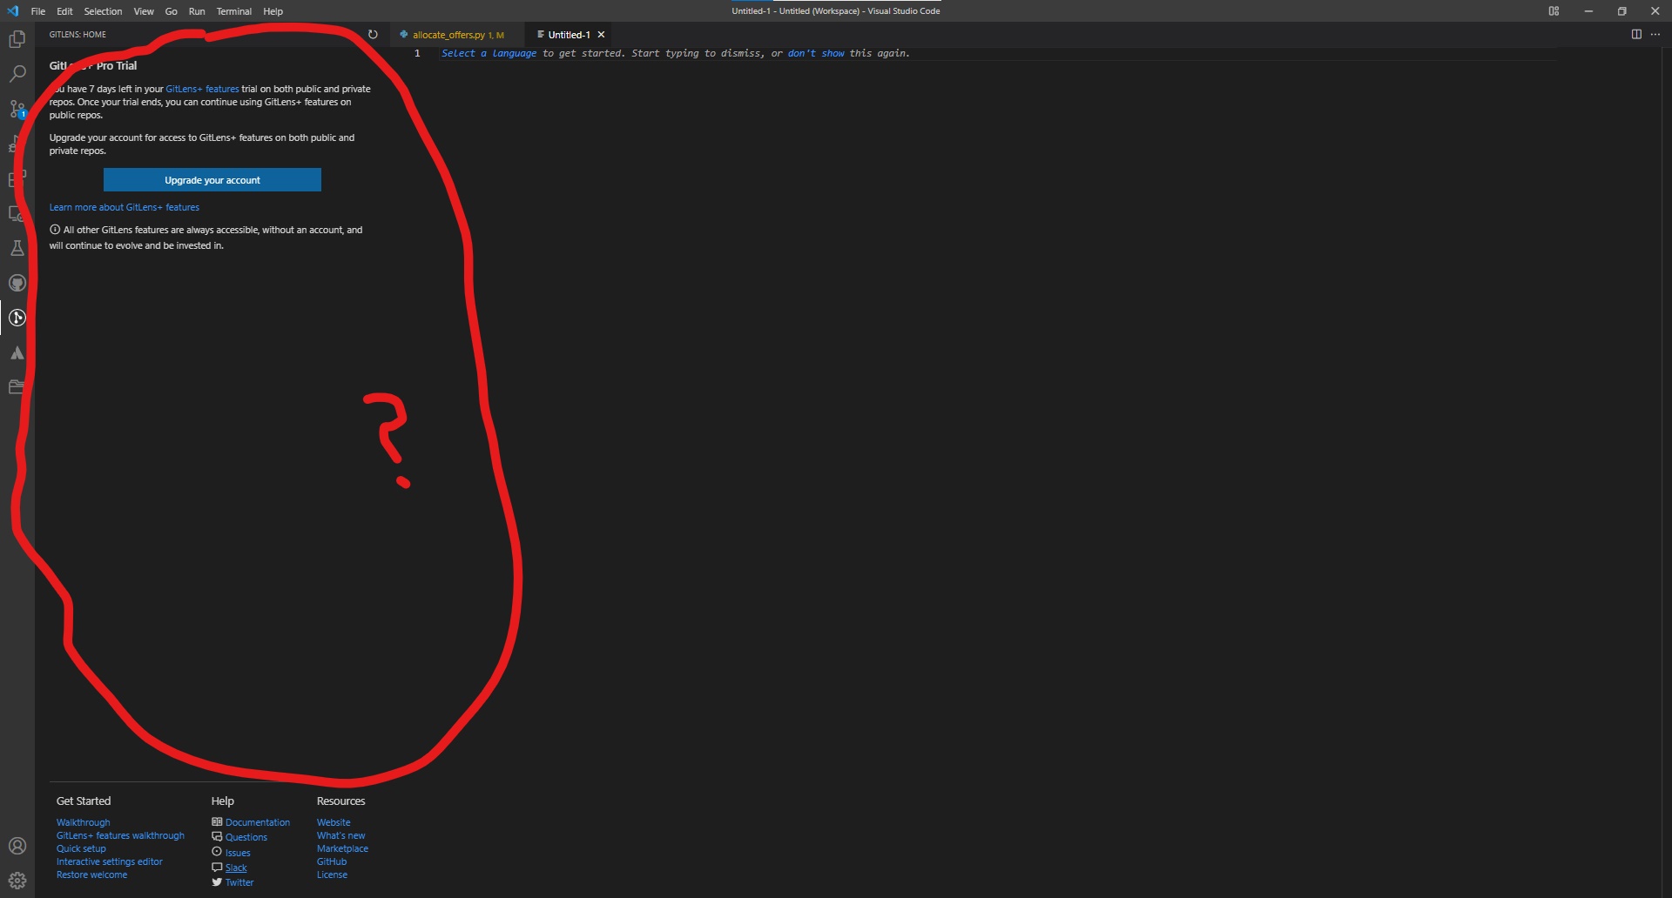The image size is (1672, 898).
Task: Open the Run menu
Action: tap(197, 11)
